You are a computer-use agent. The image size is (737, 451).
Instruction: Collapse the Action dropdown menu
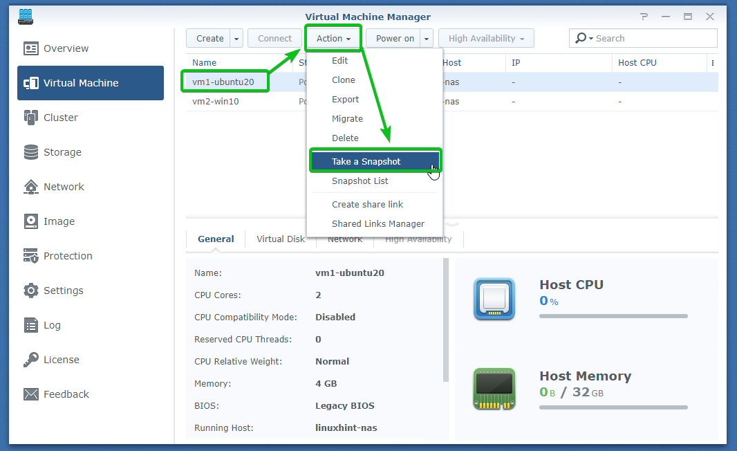pos(334,39)
